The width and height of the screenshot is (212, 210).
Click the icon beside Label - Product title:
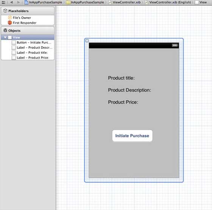(14, 53)
